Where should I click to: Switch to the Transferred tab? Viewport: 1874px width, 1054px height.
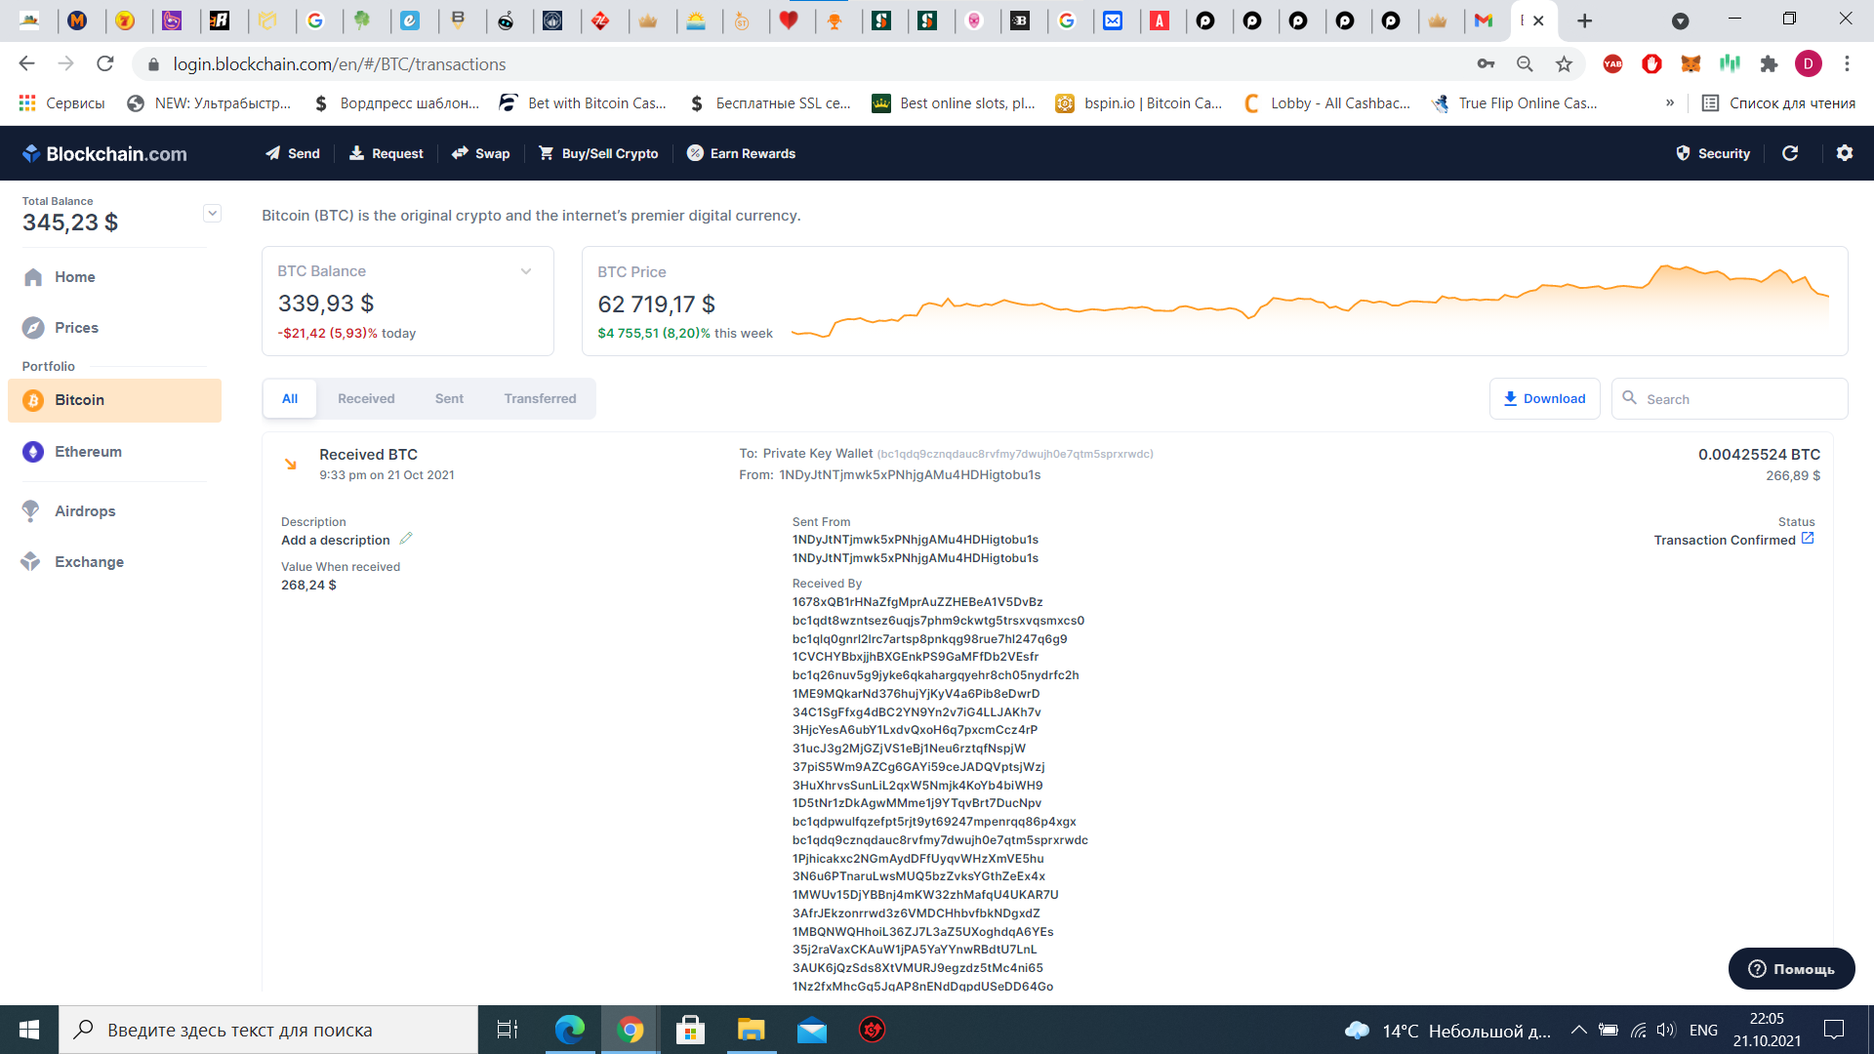(540, 398)
